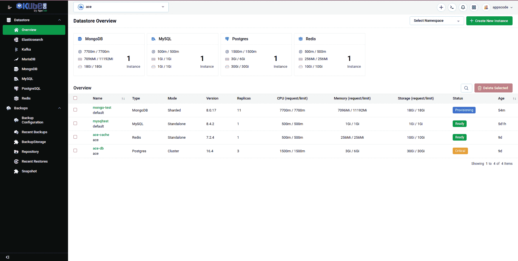Open the mongo-test instance link
The image size is (518, 261).
coord(102,108)
